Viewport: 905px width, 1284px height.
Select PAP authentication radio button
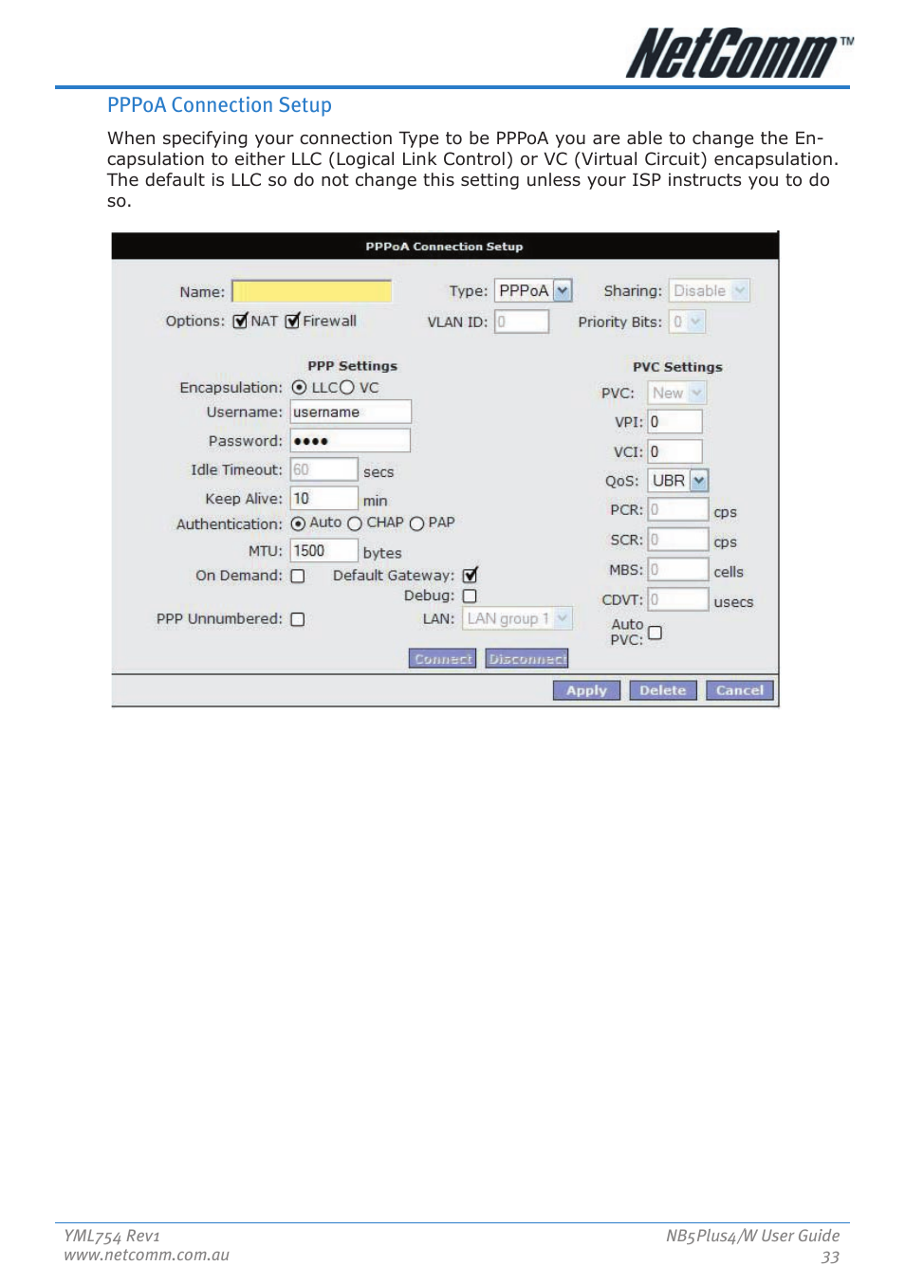pyautogui.click(x=416, y=523)
